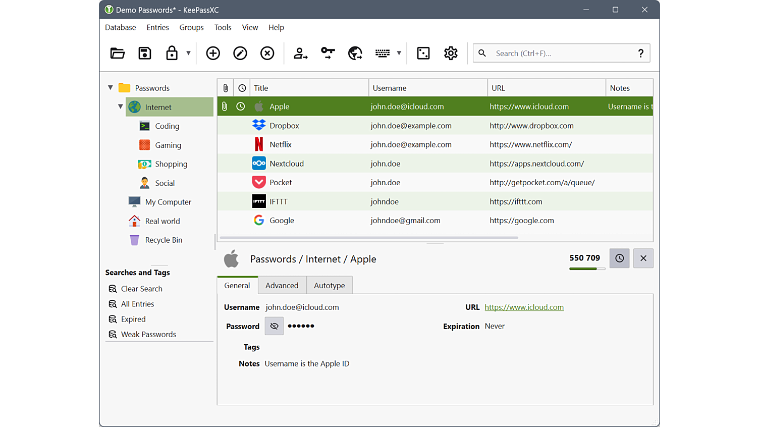Click Weak Passwords in saved searches
The height and width of the screenshot is (427, 759).
[x=148, y=334]
